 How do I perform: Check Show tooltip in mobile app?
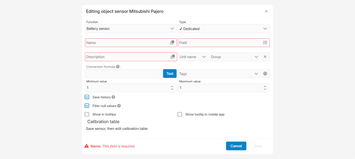(180, 114)
